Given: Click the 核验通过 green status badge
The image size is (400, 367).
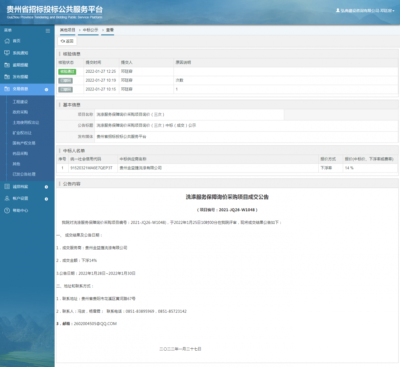Looking at the screenshot, I should [x=67, y=72].
